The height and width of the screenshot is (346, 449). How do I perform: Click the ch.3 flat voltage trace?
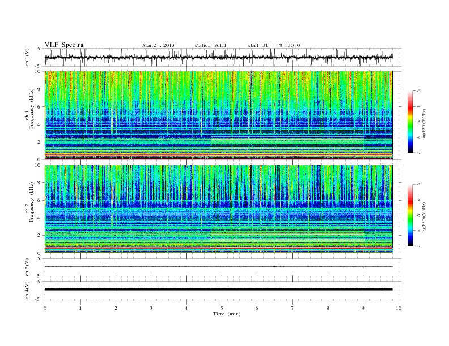click(x=218, y=267)
